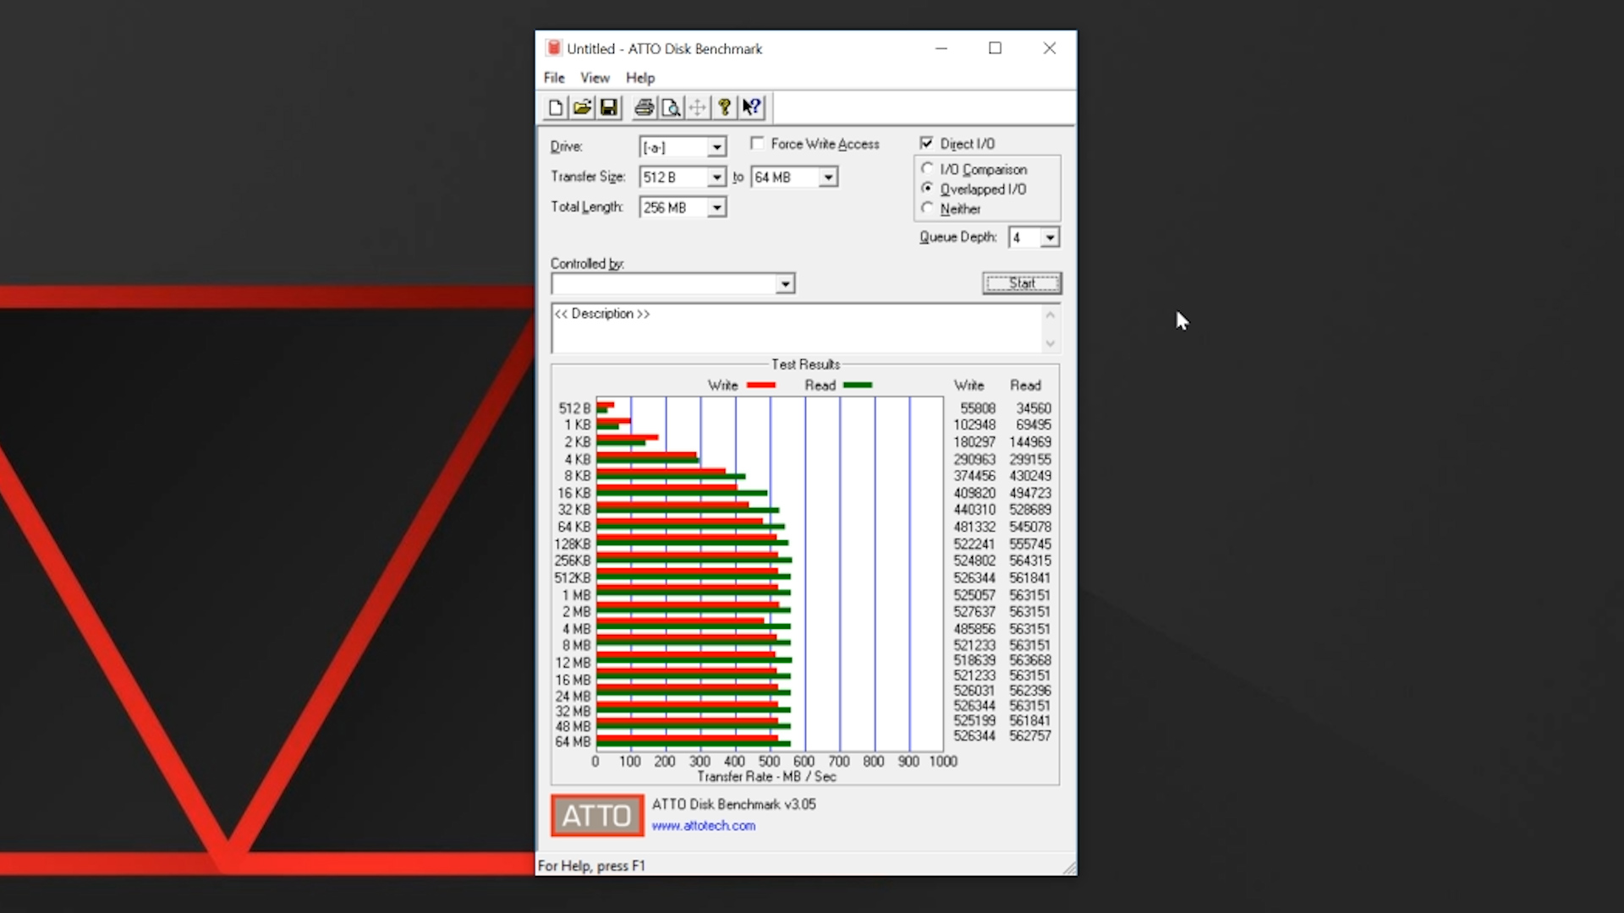Select the Neither radio button
Image resolution: width=1624 pixels, height=913 pixels.
point(928,208)
